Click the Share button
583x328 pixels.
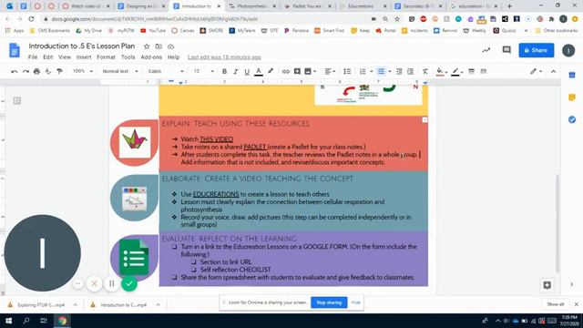point(537,50)
